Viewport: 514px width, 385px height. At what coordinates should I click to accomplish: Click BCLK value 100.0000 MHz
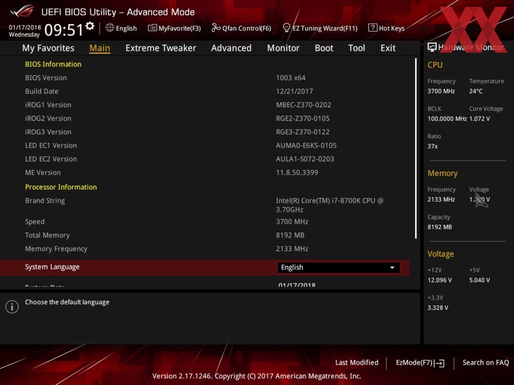coord(447,119)
